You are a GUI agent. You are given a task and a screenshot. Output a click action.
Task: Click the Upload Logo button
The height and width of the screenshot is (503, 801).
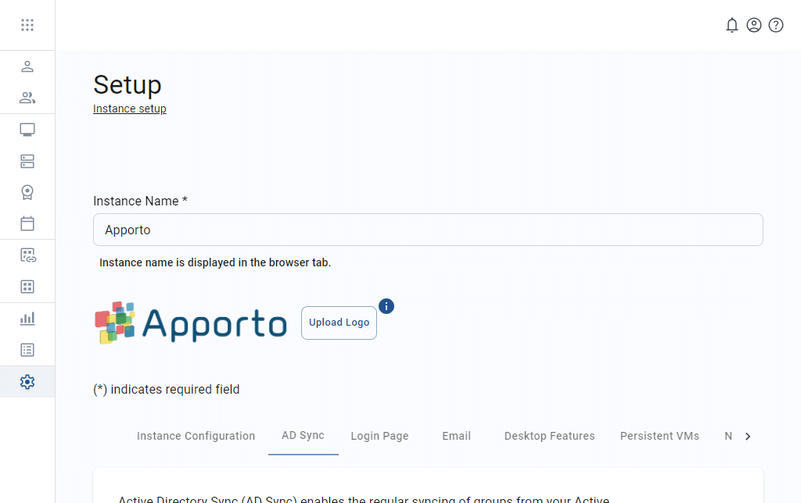click(x=339, y=323)
